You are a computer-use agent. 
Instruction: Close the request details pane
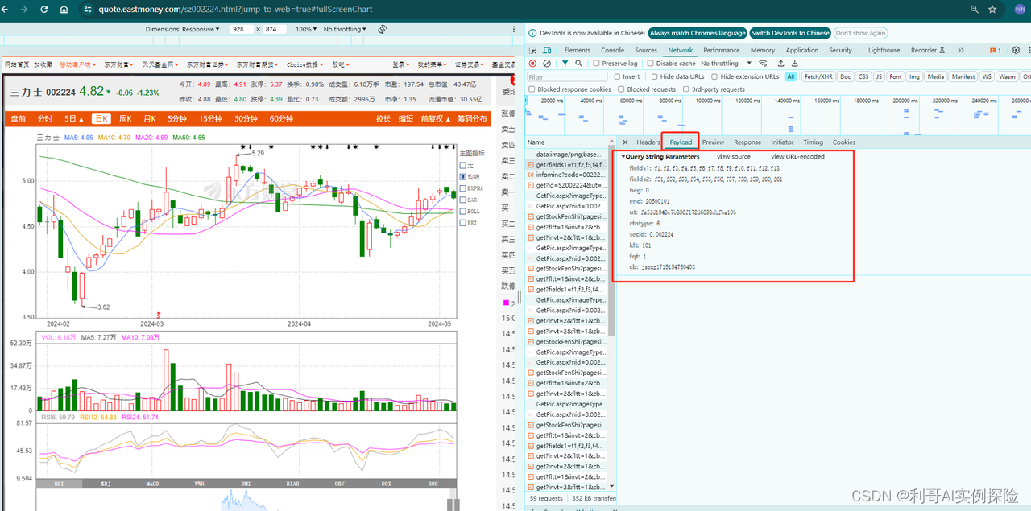625,142
